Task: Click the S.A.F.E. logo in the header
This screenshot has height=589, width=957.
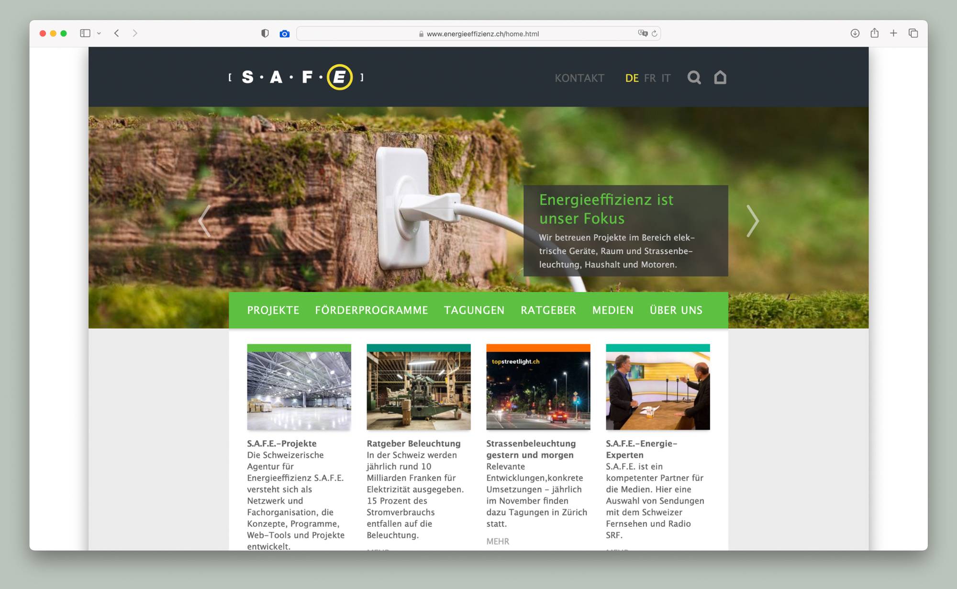Action: [x=296, y=77]
